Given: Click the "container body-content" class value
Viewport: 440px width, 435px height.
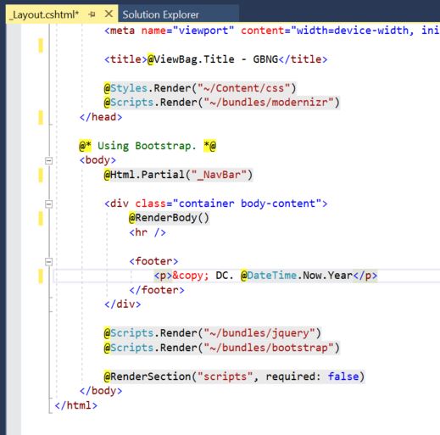Looking at the screenshot, I should pyautogui.click(x=247, y=204).
